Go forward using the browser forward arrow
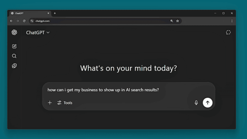This screenshot has height=139, width=247. [x=18, y=21]
